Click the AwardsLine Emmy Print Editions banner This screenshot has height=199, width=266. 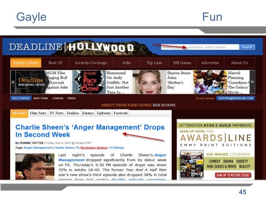216,149
